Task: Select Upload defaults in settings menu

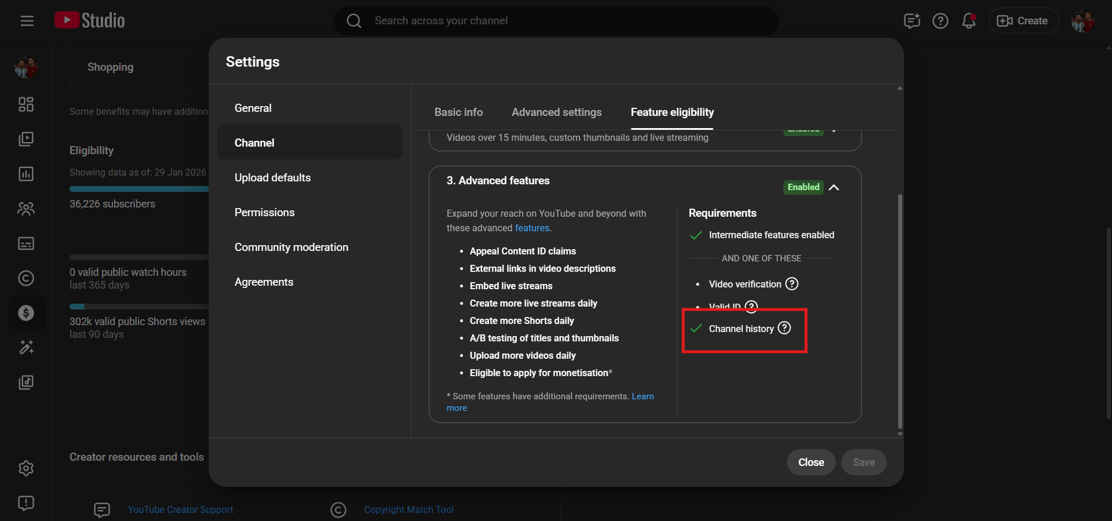Action: (272, 178)
